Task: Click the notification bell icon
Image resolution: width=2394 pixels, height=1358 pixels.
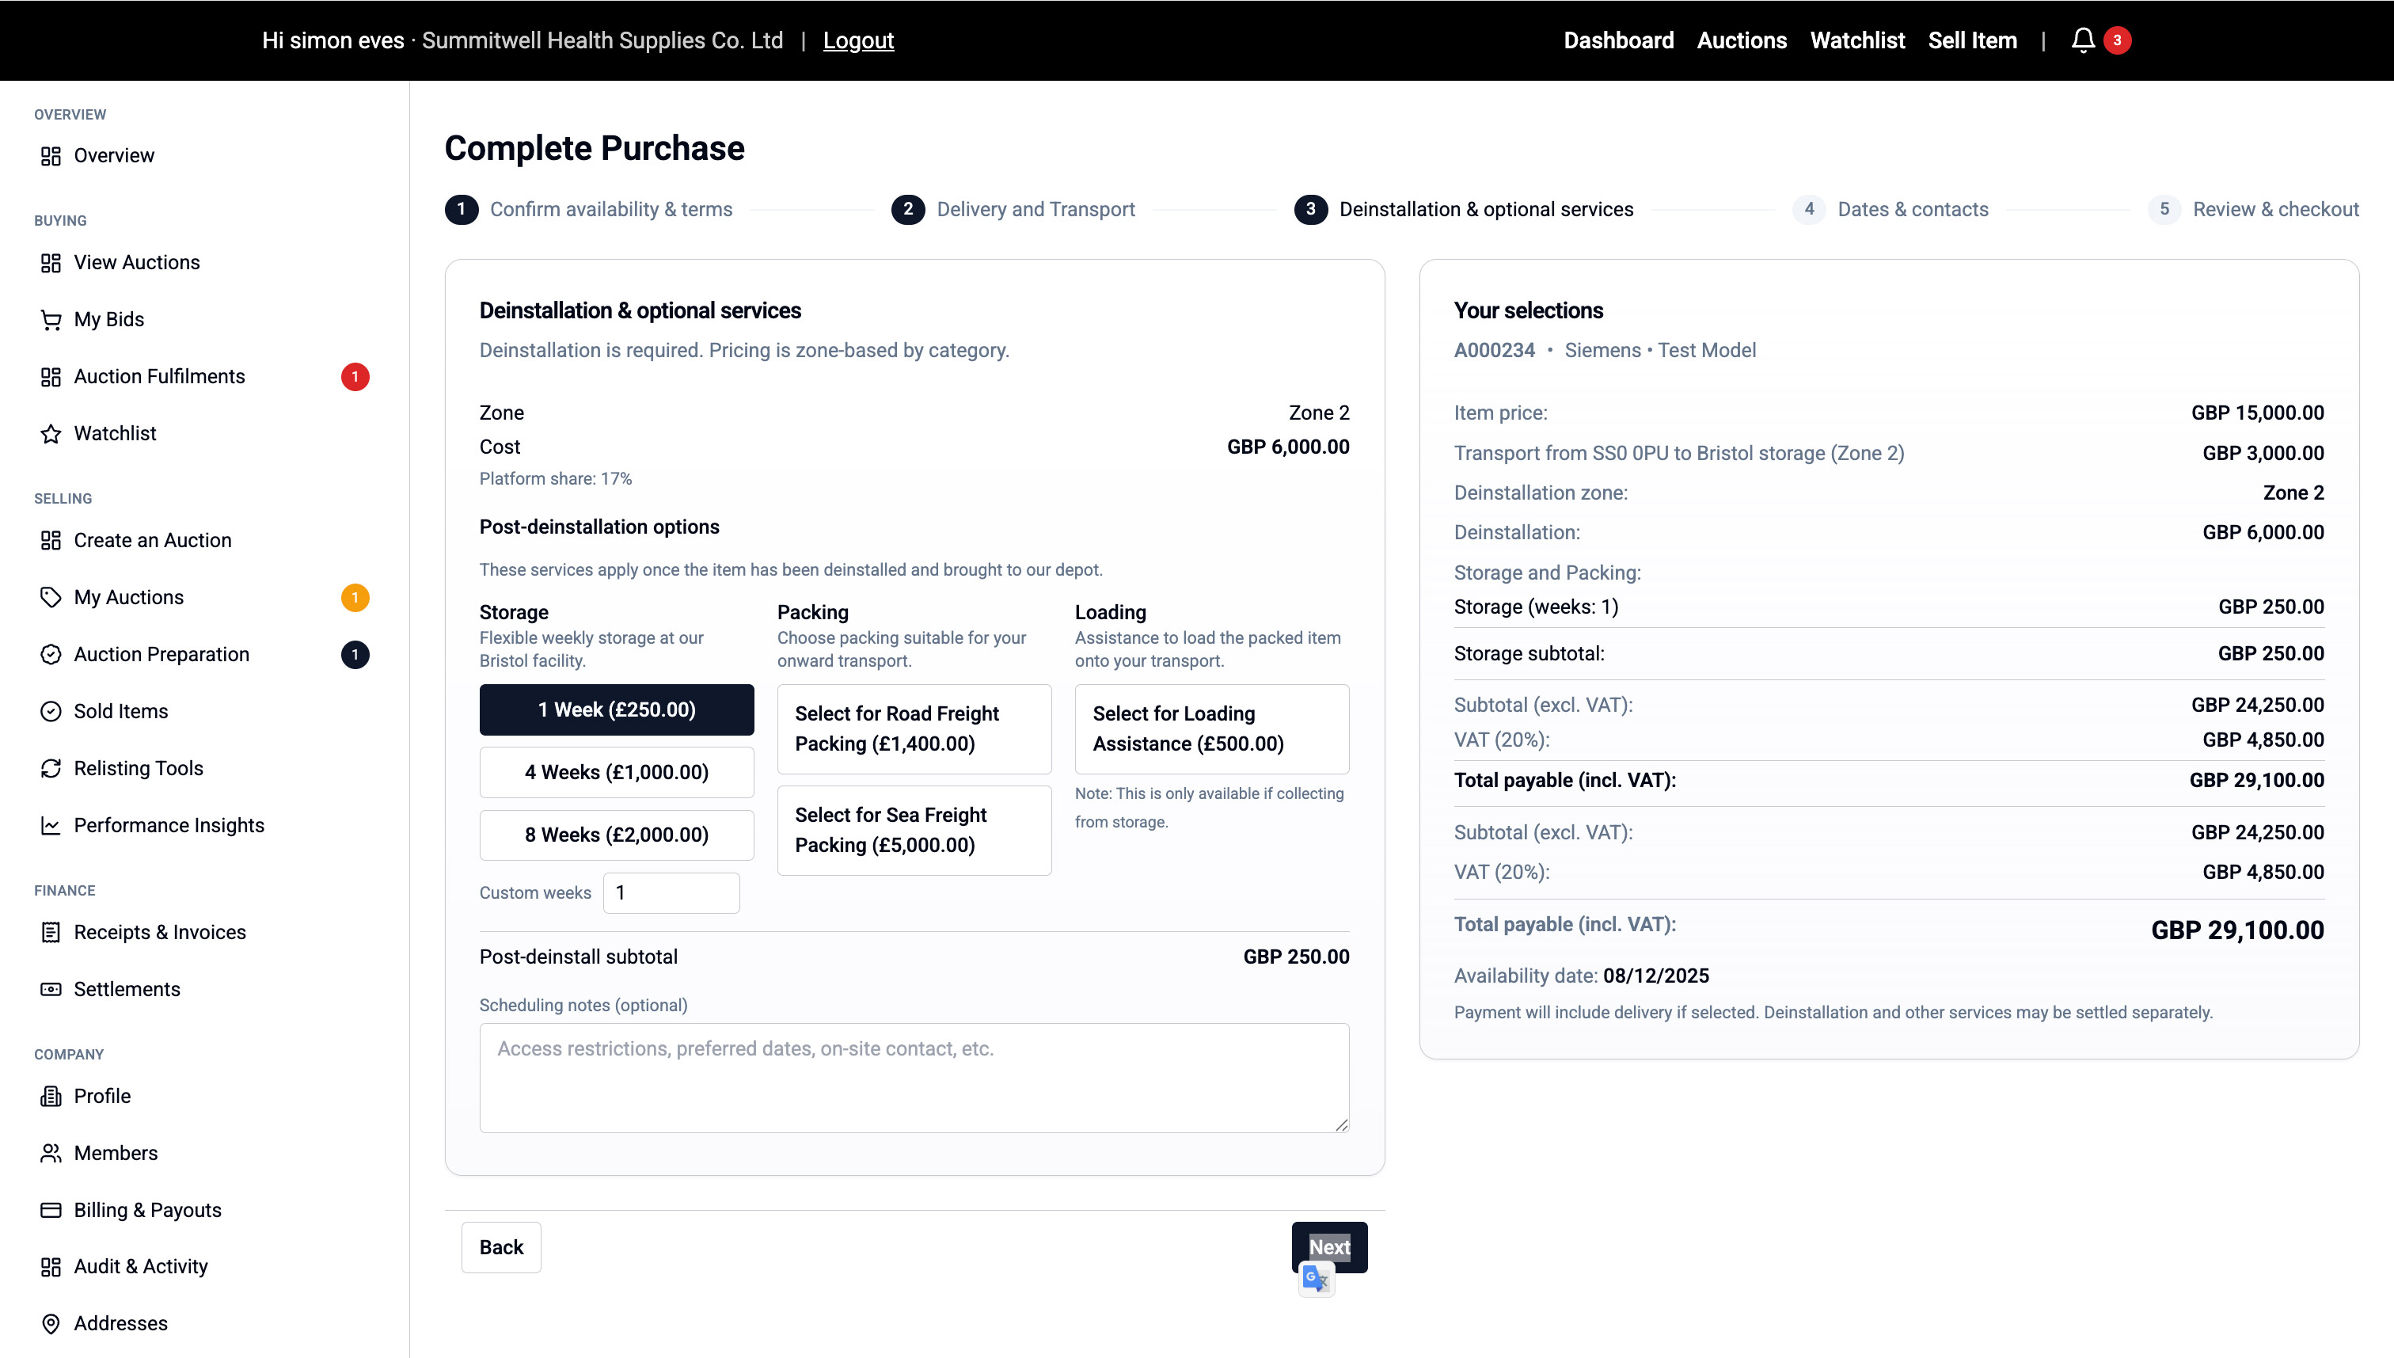Action: click(2083, 40)
